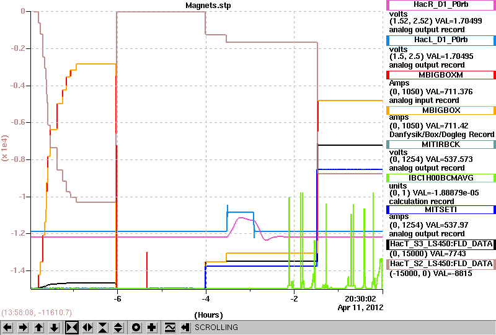This screenshot has width=496, height=335.
Task: Click the plus icon in toolbar
Action: click(x=152, y=328)
